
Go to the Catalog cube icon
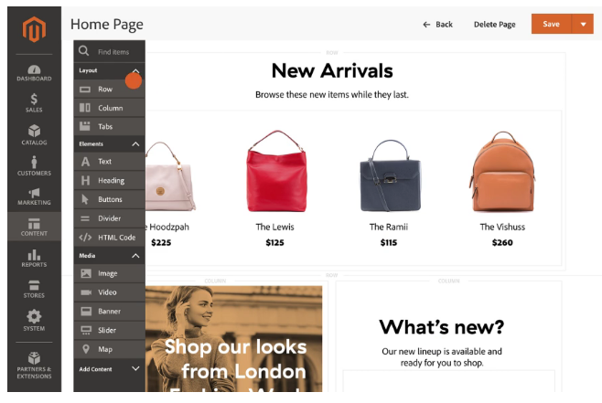click(34, 134)
